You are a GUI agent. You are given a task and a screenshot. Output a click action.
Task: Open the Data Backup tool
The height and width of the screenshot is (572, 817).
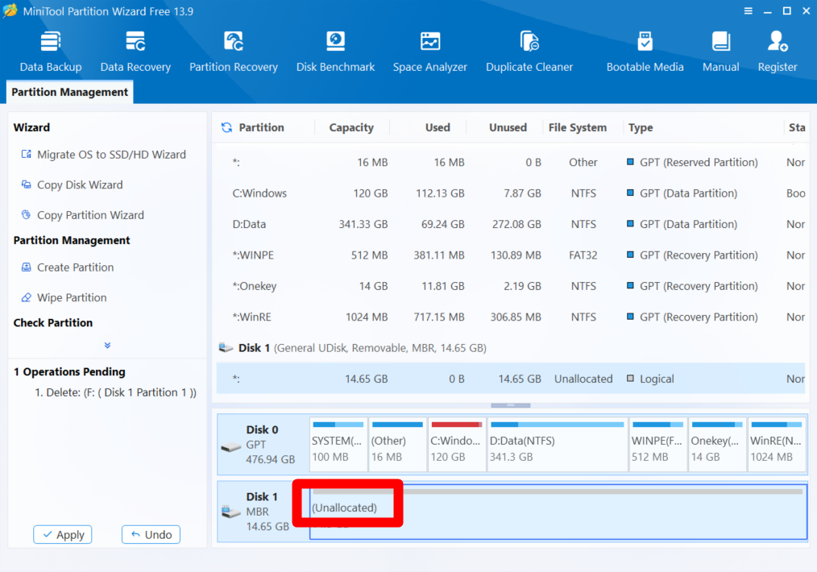51,52
